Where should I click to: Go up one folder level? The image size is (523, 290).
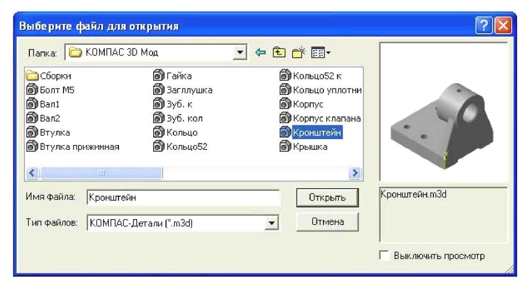point(279,52)
